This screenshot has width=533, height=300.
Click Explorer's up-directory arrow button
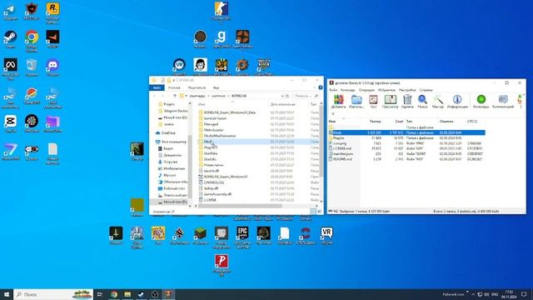coord(175,96)
